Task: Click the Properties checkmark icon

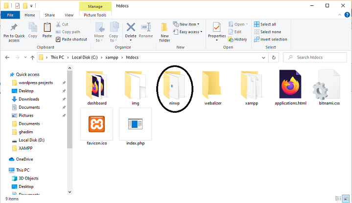Action: [x=216, y=27]
